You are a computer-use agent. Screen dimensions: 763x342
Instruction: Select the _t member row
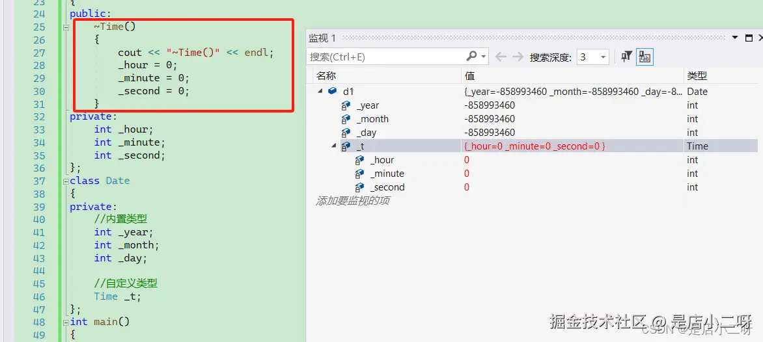[360, 146]
